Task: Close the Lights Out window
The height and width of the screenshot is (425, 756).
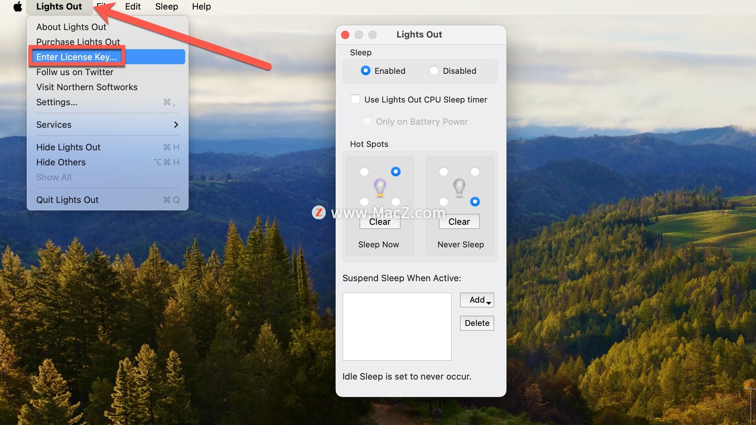Action: 345,35
